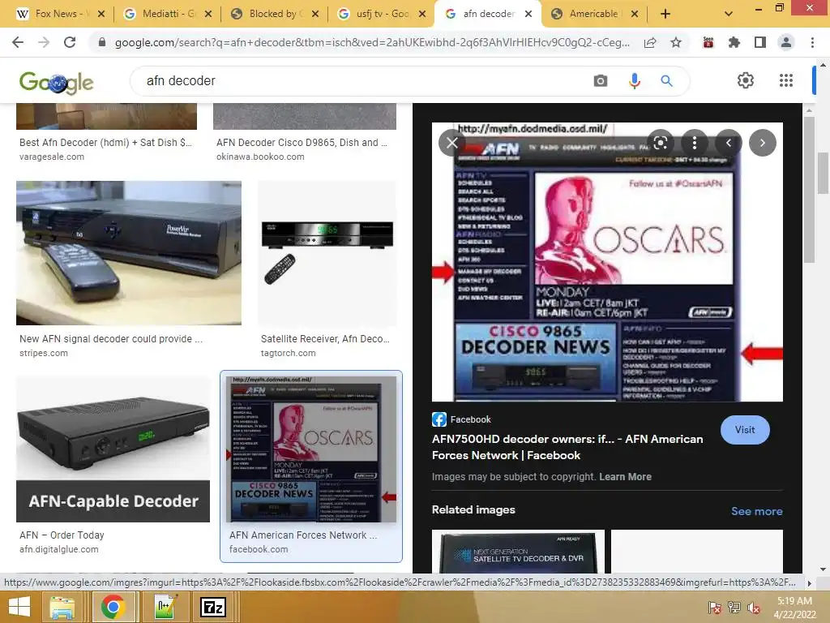Click Chrome icon in the taskbar
830x623 pixels.
click(x=113, y=607)
